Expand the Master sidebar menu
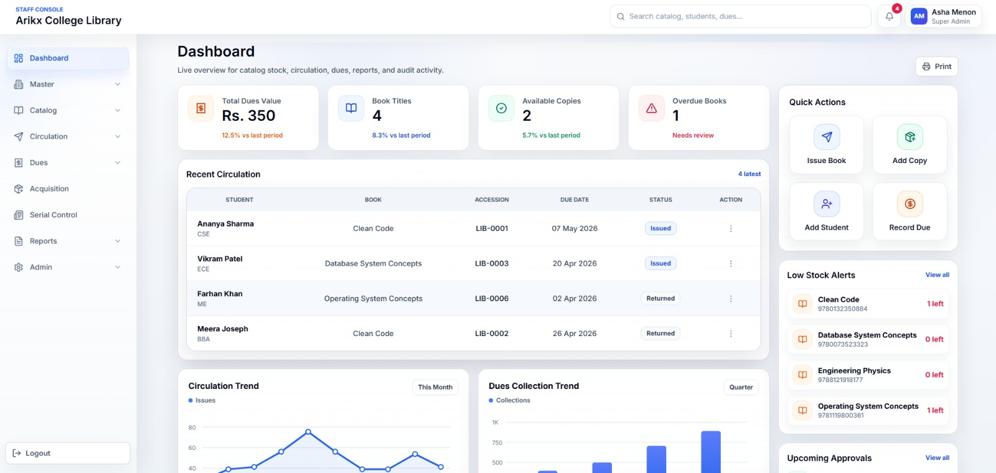This screenshot has width=996, height=473. coord(117,85)
